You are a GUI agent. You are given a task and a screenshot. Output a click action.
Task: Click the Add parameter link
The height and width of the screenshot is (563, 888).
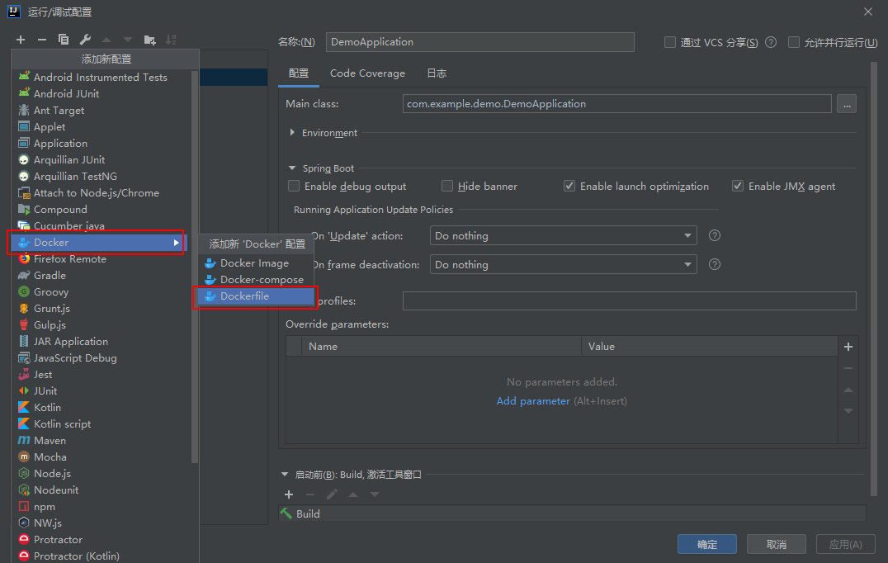(533, 401)
